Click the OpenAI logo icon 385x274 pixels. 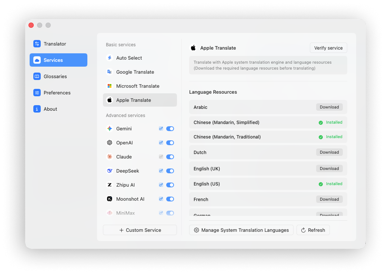coord(110,143)
